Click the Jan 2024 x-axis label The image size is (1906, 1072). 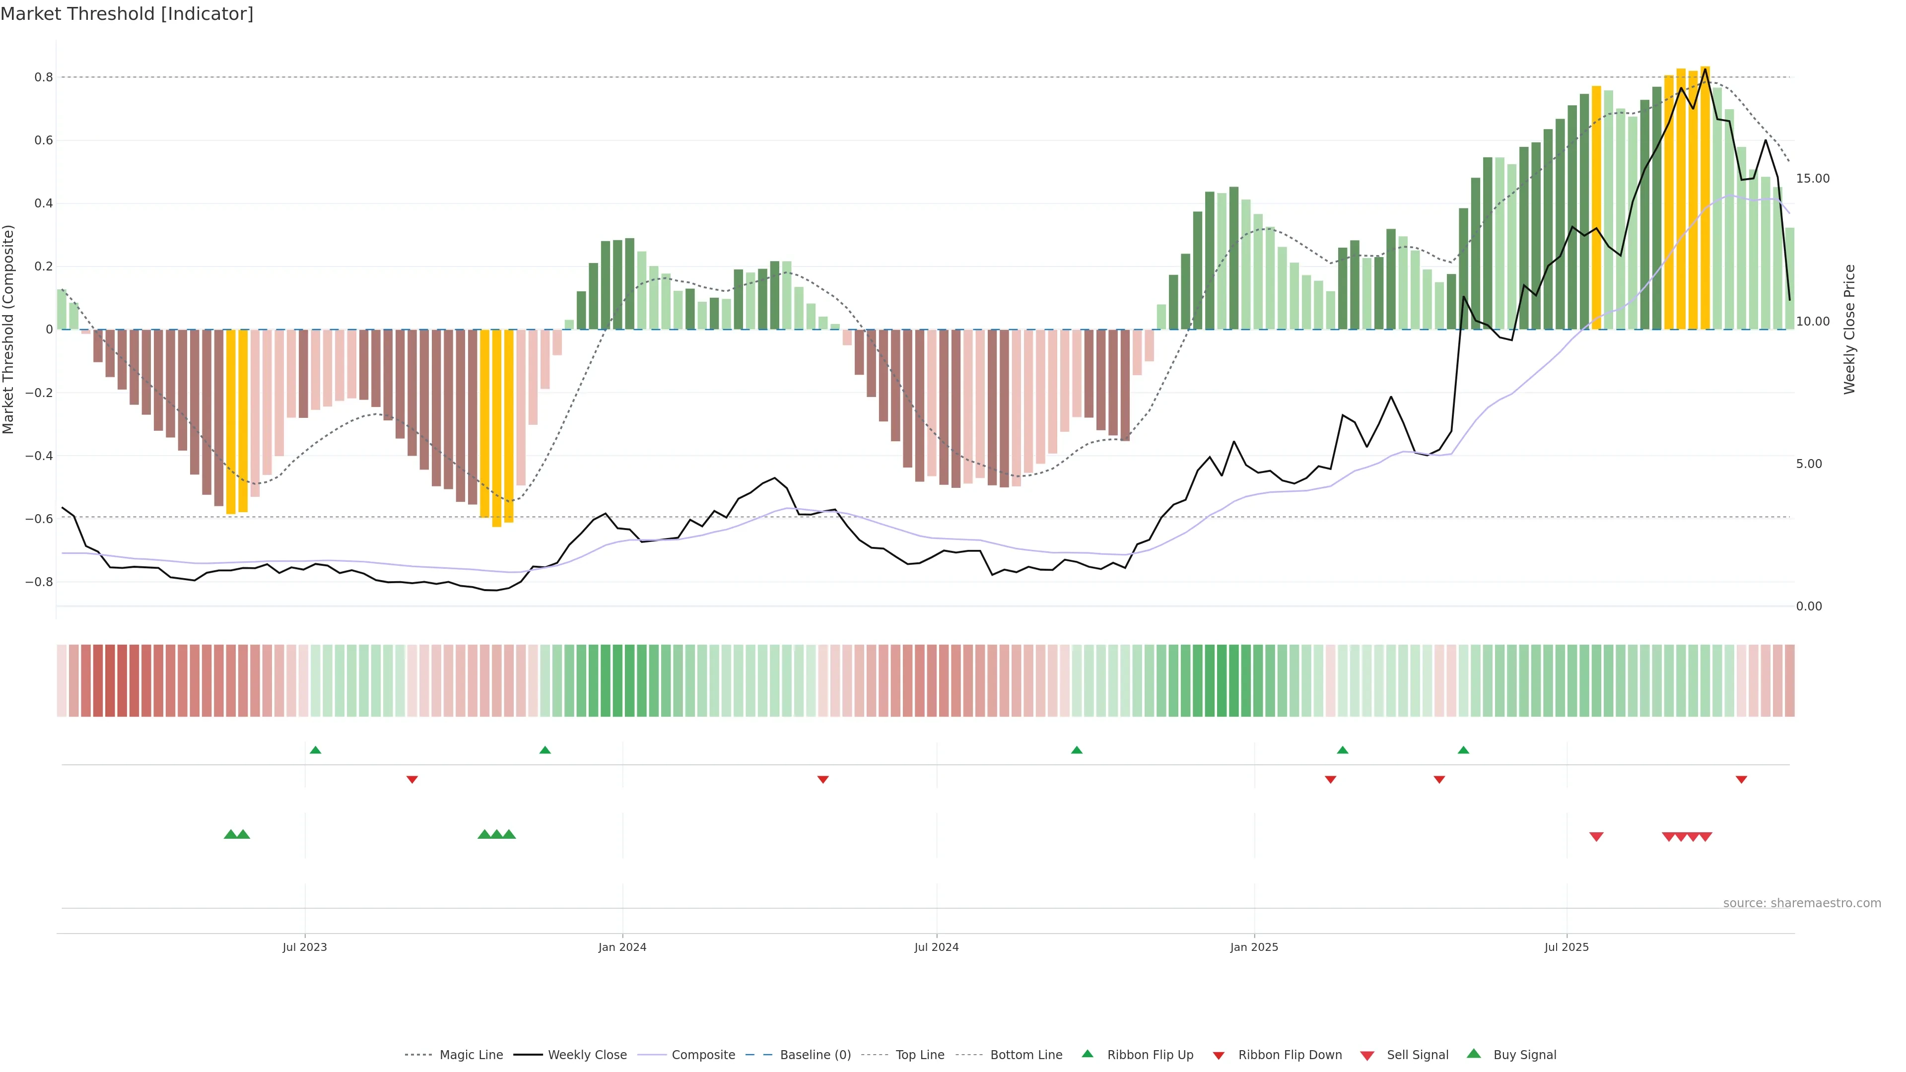pyautogui.click(x=622, y=947)
